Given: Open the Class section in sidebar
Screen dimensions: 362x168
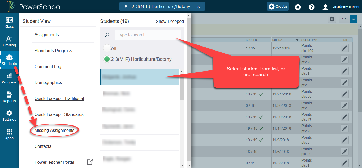Looking at the screenshot, I should click(9, 23).
